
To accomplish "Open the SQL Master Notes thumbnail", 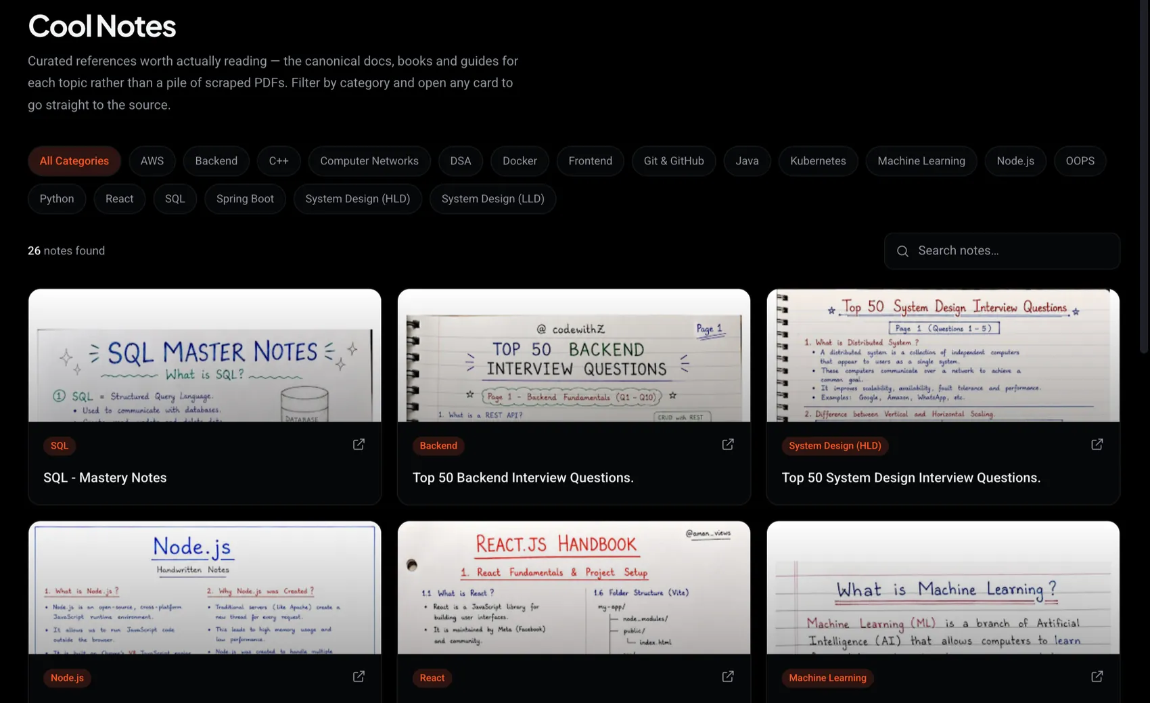I will (x=205, y=356).
